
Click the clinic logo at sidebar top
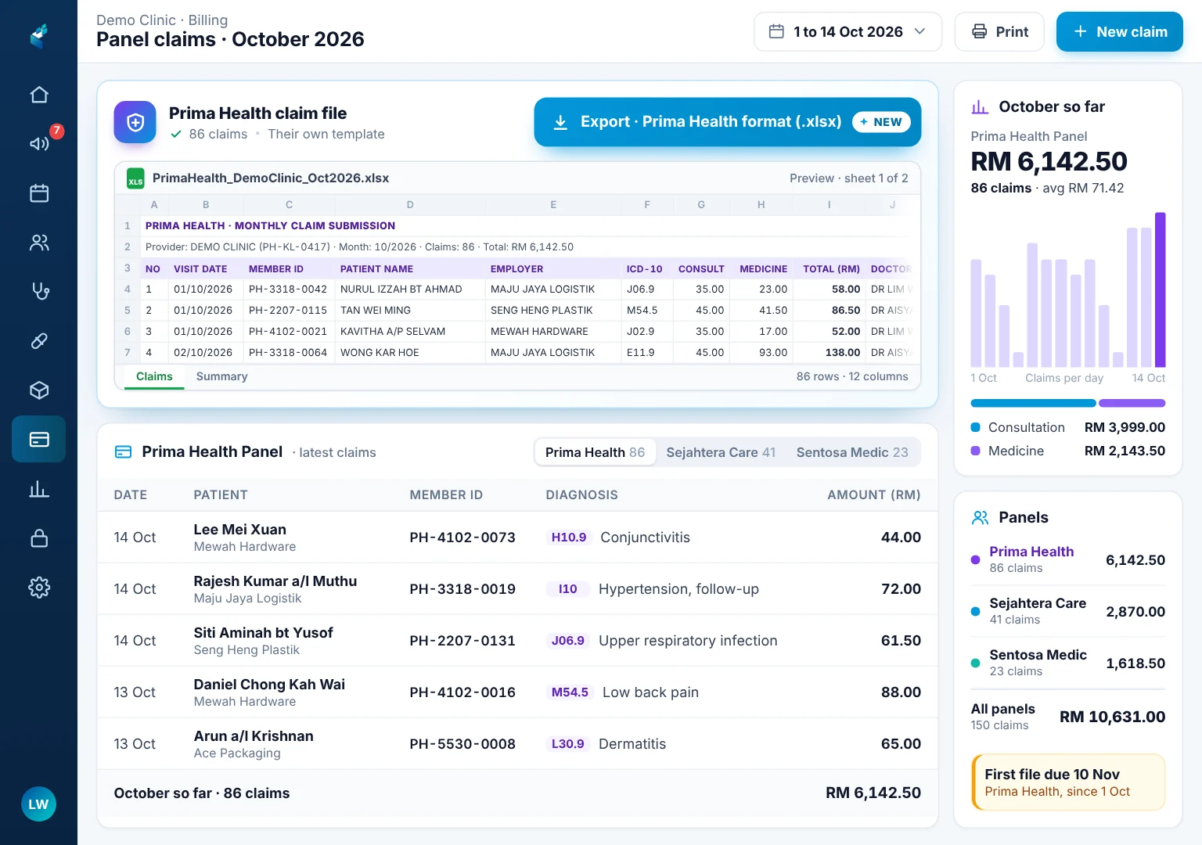tap(39, 35)
